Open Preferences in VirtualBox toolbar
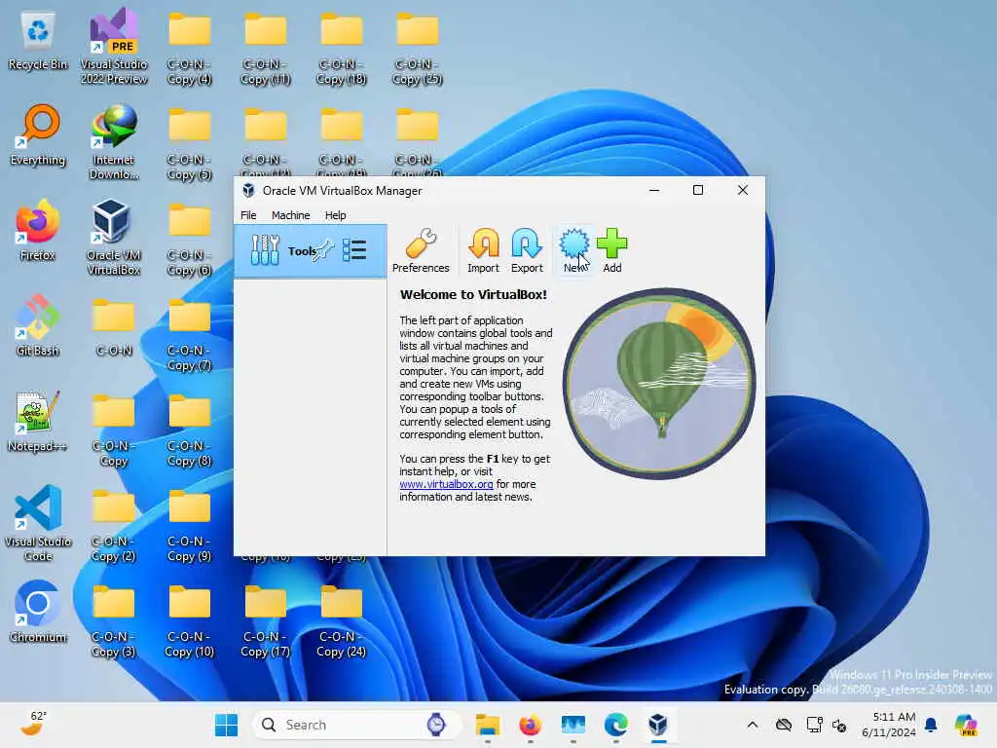 pos(421,250)
